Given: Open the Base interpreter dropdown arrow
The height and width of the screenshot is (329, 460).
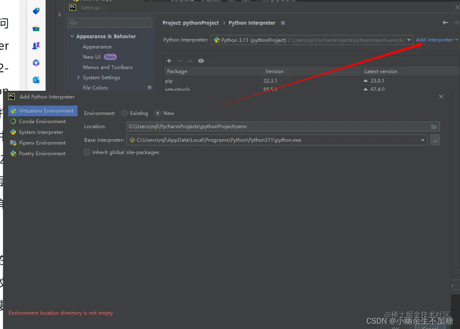Looking at the screenshot, I should click(423, 140).
